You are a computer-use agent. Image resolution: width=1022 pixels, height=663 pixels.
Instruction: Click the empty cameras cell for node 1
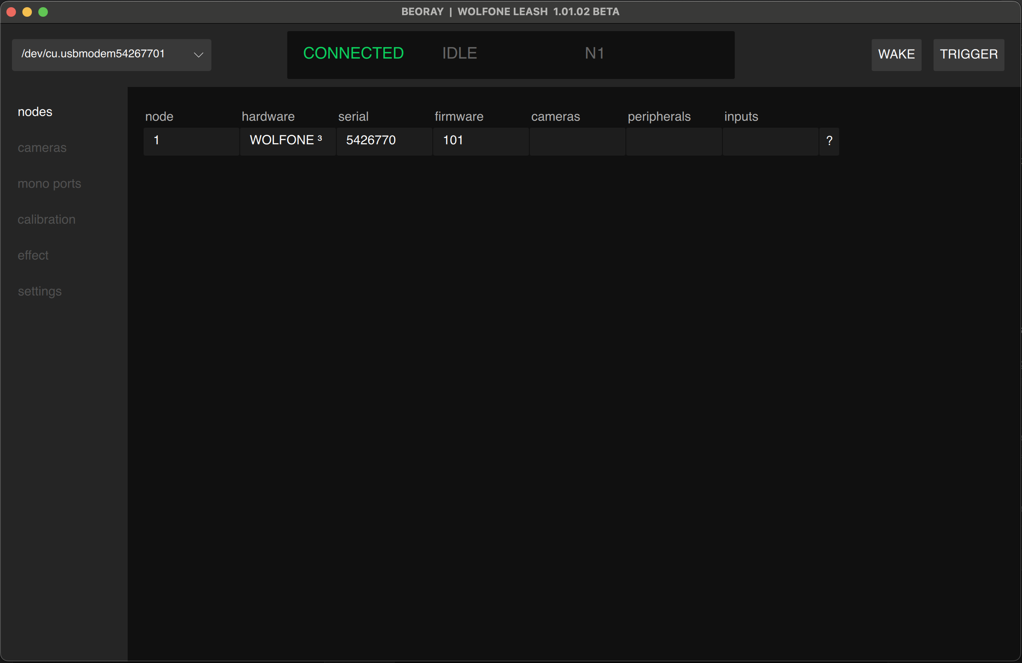tap(577, 142)
